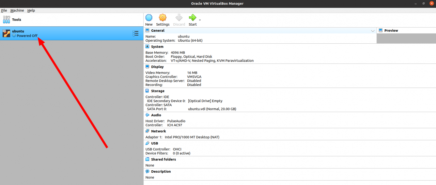The image size is (436, 185).
Task: Click the Preview thumbnail area
Action: 406,38
